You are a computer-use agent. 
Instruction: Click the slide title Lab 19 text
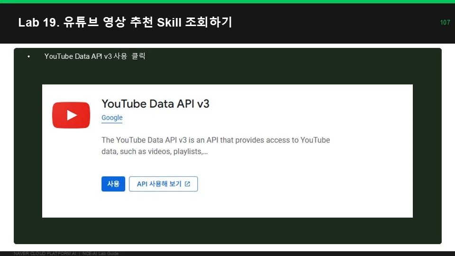(x=125, y=22)
